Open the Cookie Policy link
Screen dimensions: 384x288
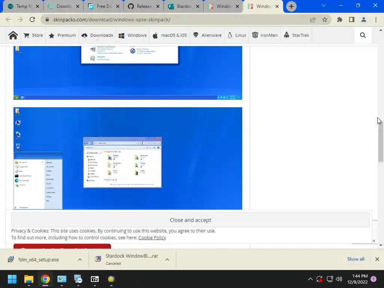click(152, 237)
